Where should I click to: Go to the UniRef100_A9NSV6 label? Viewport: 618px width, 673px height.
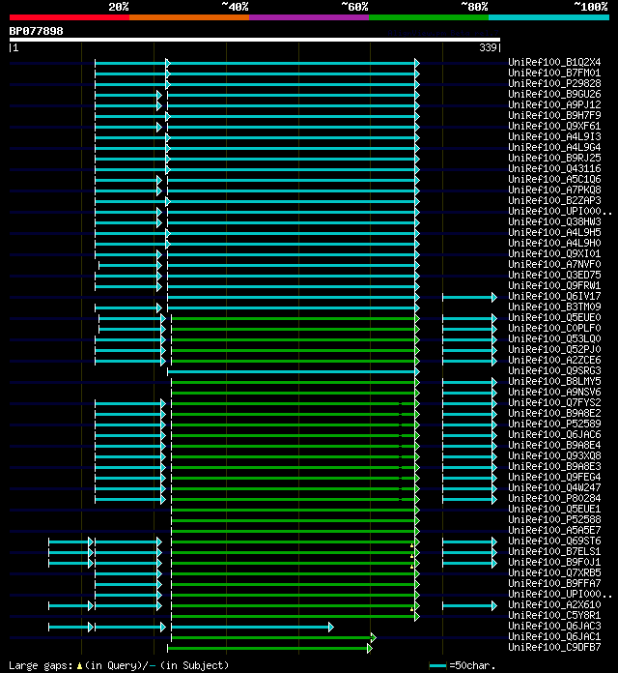pos(554,392)
